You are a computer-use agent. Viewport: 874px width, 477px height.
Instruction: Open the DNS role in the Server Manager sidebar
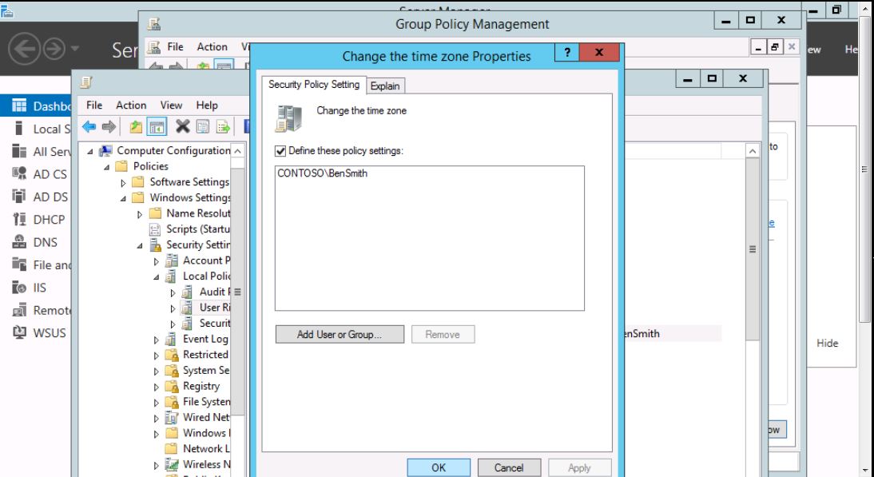coord(45,242)
